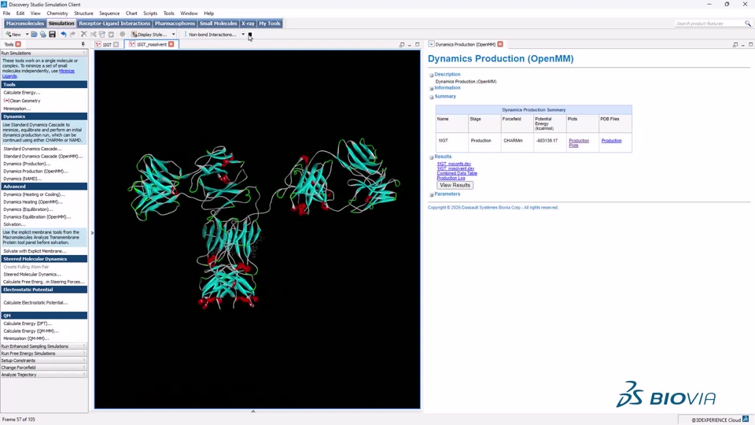Screen dimensions: 755x425
Task: Collapse the Summary section
Action: pyautogui.click(x=432, y=97)
